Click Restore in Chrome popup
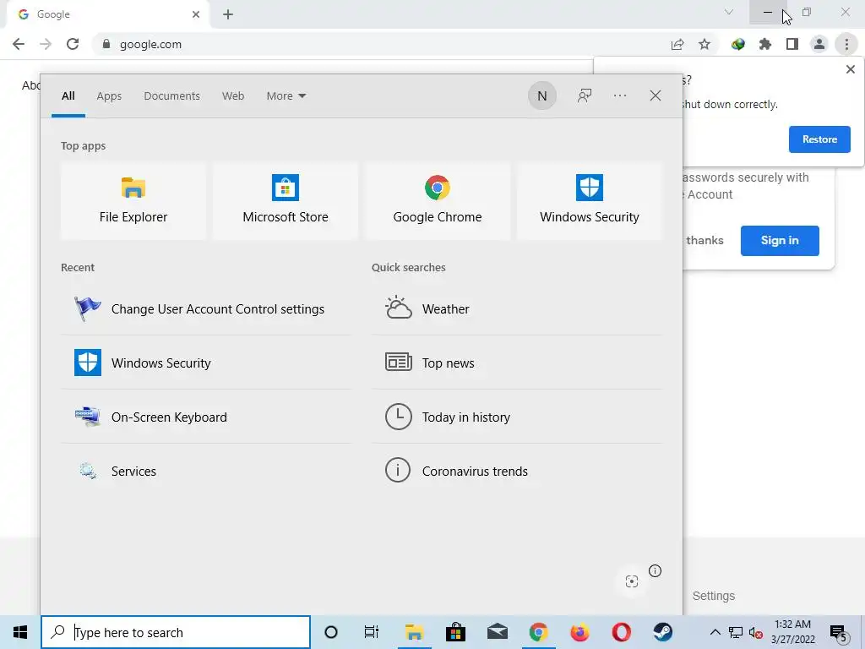Image resolution: width=865 pixels, height=649 pixels. 819,139
